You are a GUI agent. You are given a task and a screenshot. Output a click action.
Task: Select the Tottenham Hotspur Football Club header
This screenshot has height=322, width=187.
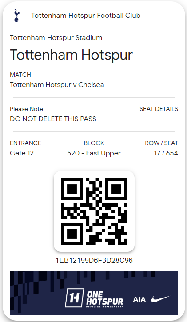(x=86, y=16)
